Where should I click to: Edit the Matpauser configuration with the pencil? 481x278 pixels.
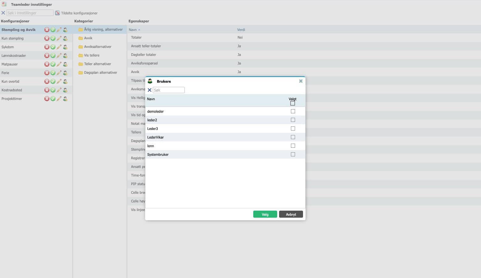point(59,64)
